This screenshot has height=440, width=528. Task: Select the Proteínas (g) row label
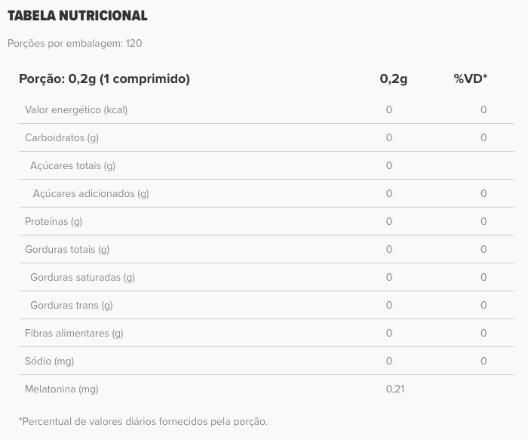coord(54,221)
